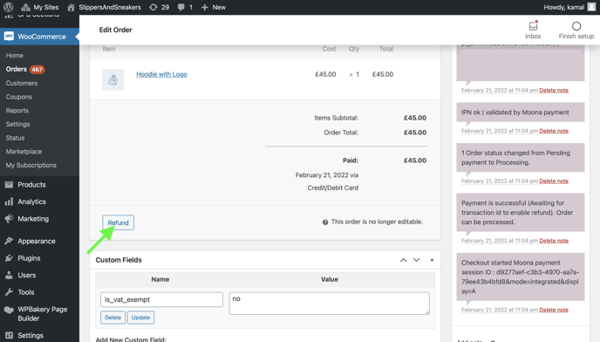This screenshot has height=342, width=600.
Task: Delete the IPN ok validated note
Action: click(x=554, y=131)
